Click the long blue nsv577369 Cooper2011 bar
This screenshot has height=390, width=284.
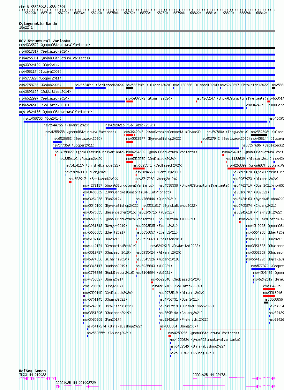146,148
